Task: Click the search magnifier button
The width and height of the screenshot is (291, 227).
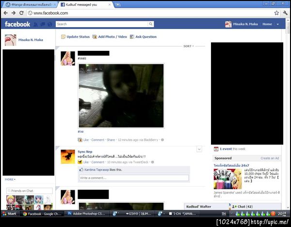Action: tap(151, 24)
